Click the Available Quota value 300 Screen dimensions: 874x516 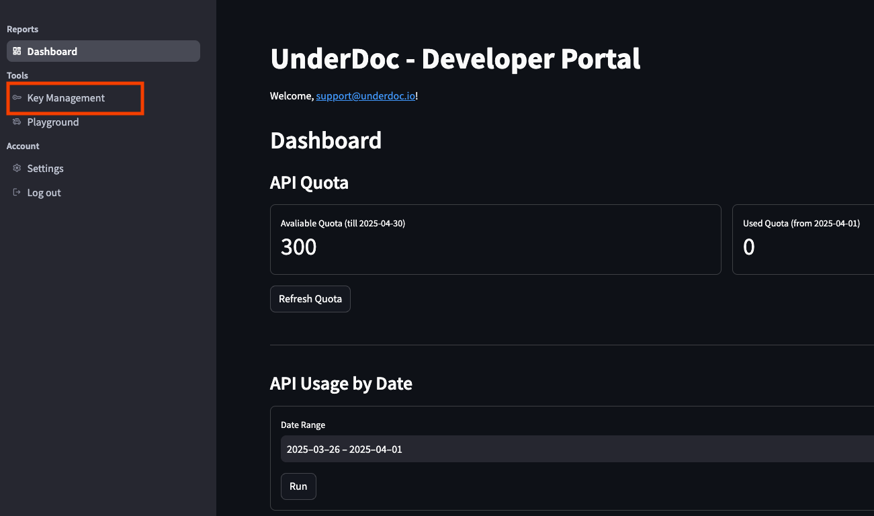298,247
